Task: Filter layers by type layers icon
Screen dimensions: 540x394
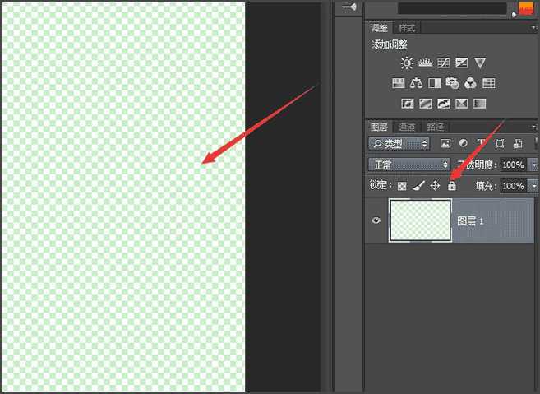Action: [x=481, y=143]
